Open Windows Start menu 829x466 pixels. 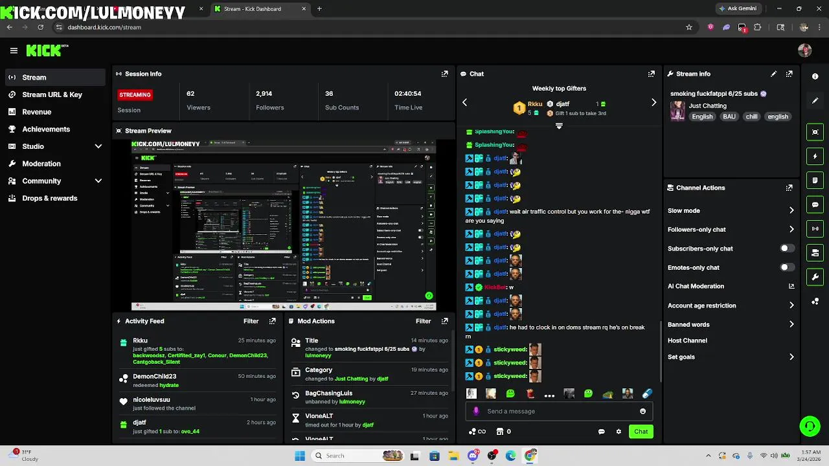coord(300,456)
